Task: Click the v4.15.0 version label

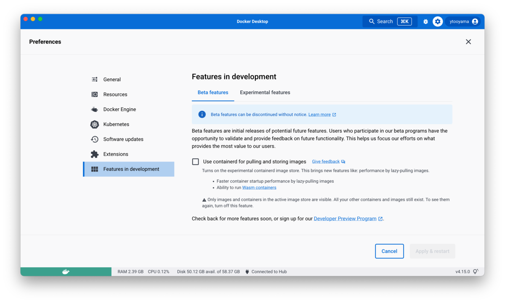Action: [462, 272]
